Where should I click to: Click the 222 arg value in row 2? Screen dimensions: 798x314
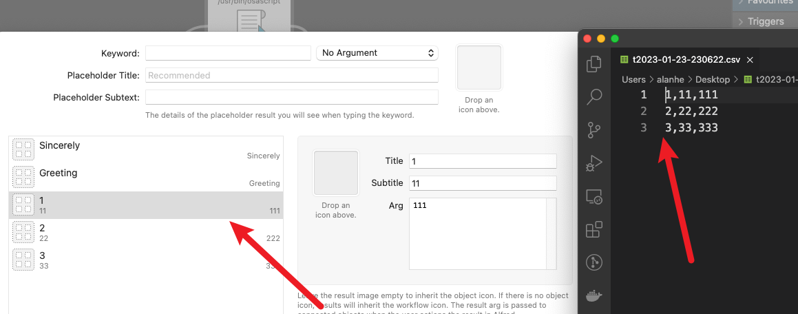pos(273,238)
